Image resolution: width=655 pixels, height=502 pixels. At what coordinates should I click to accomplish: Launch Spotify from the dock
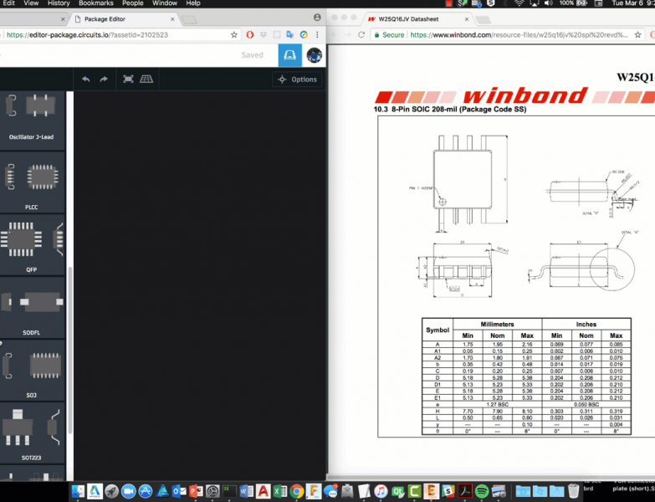click(x=482, y=491)
